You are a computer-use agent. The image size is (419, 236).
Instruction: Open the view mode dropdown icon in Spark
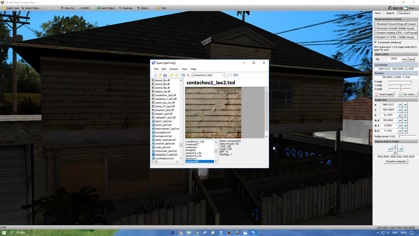pos(236,75)
